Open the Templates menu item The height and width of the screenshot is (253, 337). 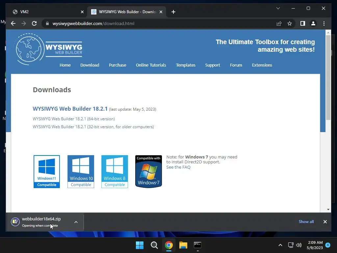click(x=186, y=65)
